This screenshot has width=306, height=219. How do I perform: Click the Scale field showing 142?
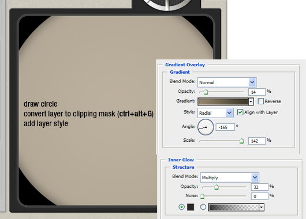coord(257,141)
